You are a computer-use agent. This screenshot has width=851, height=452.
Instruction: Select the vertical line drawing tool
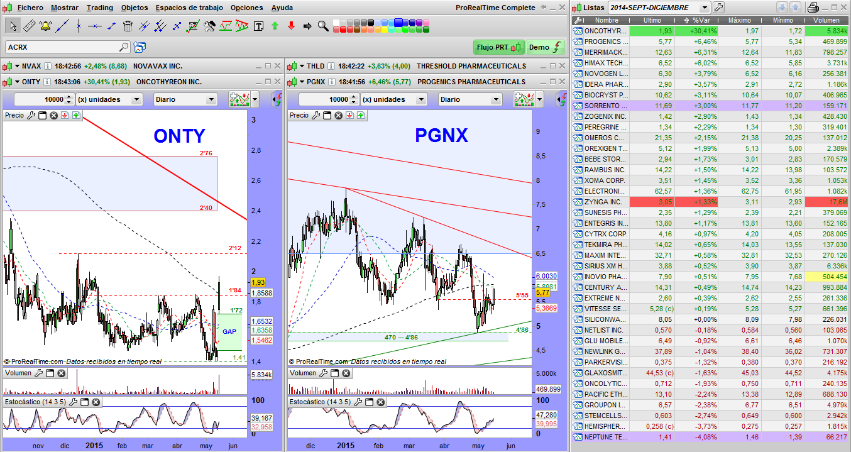(x=79, y=26)
